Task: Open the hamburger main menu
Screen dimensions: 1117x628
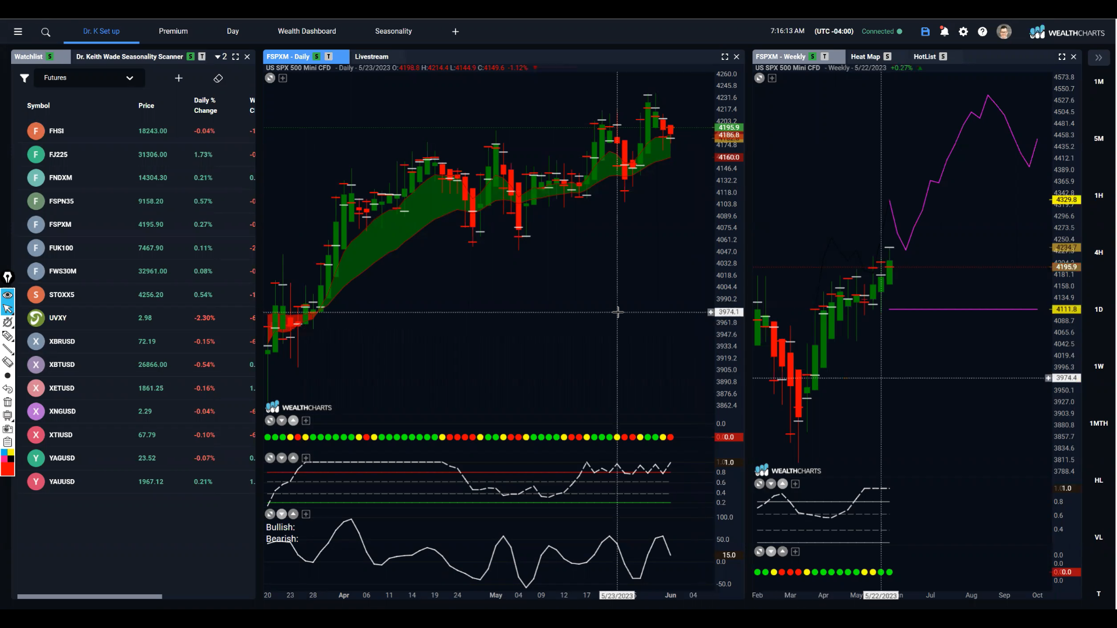Action: pyautogui.click(x=18, y=32)
